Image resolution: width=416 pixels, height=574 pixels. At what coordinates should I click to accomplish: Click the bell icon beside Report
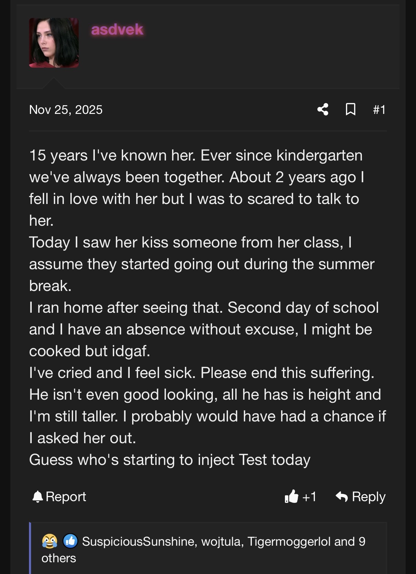(37, 497)
